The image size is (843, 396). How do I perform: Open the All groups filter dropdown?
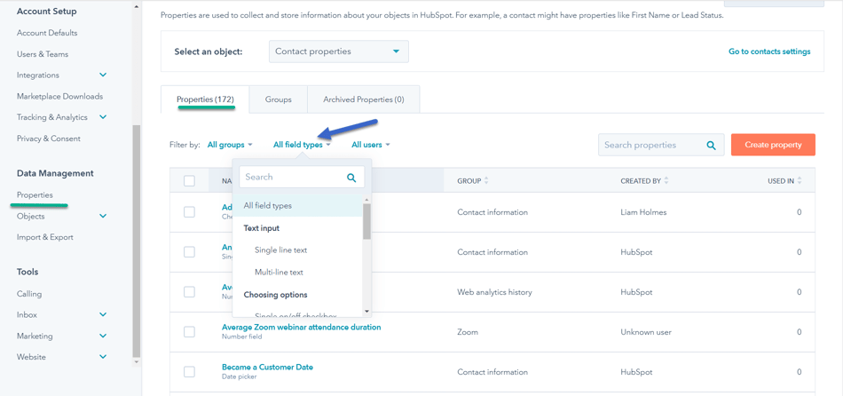click(x=230, y=145)
